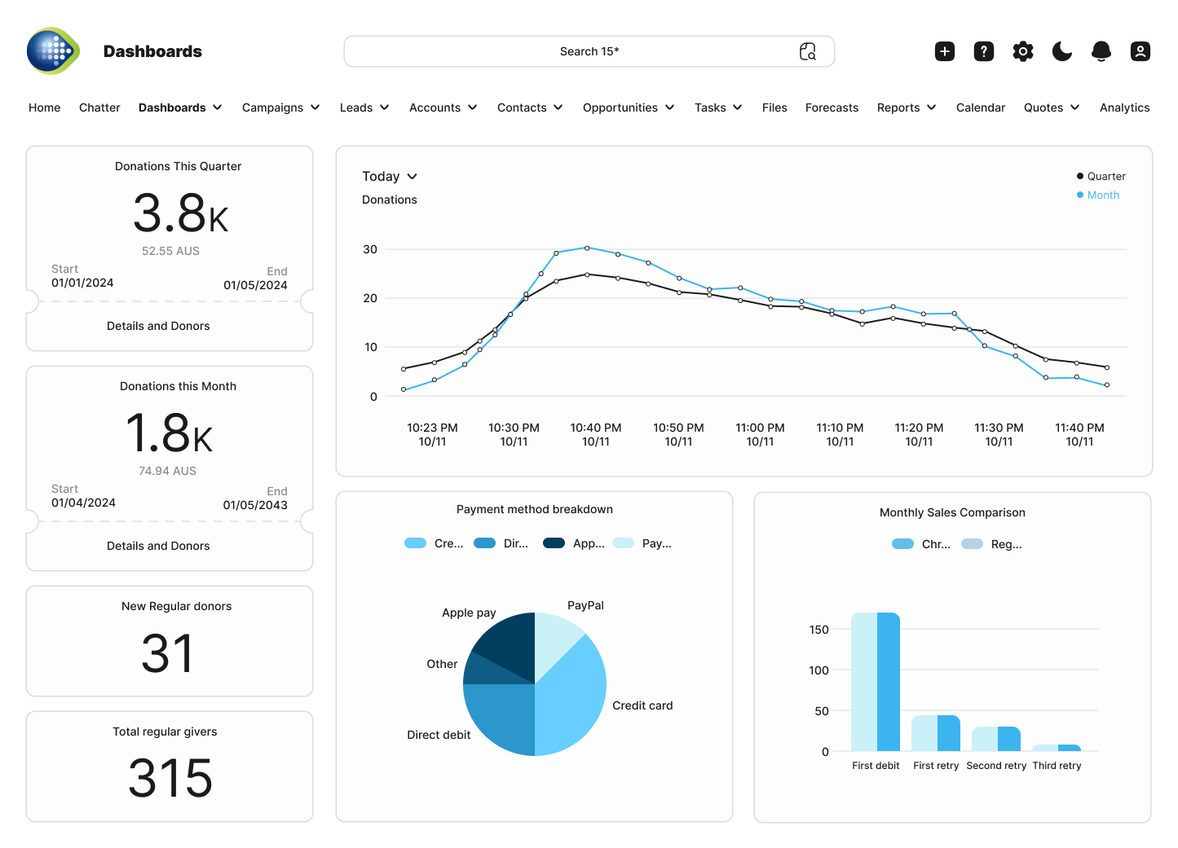Toggle the Quarter series in chart legend
This screenshot has height=848, width=1178.
(1101, 176)
